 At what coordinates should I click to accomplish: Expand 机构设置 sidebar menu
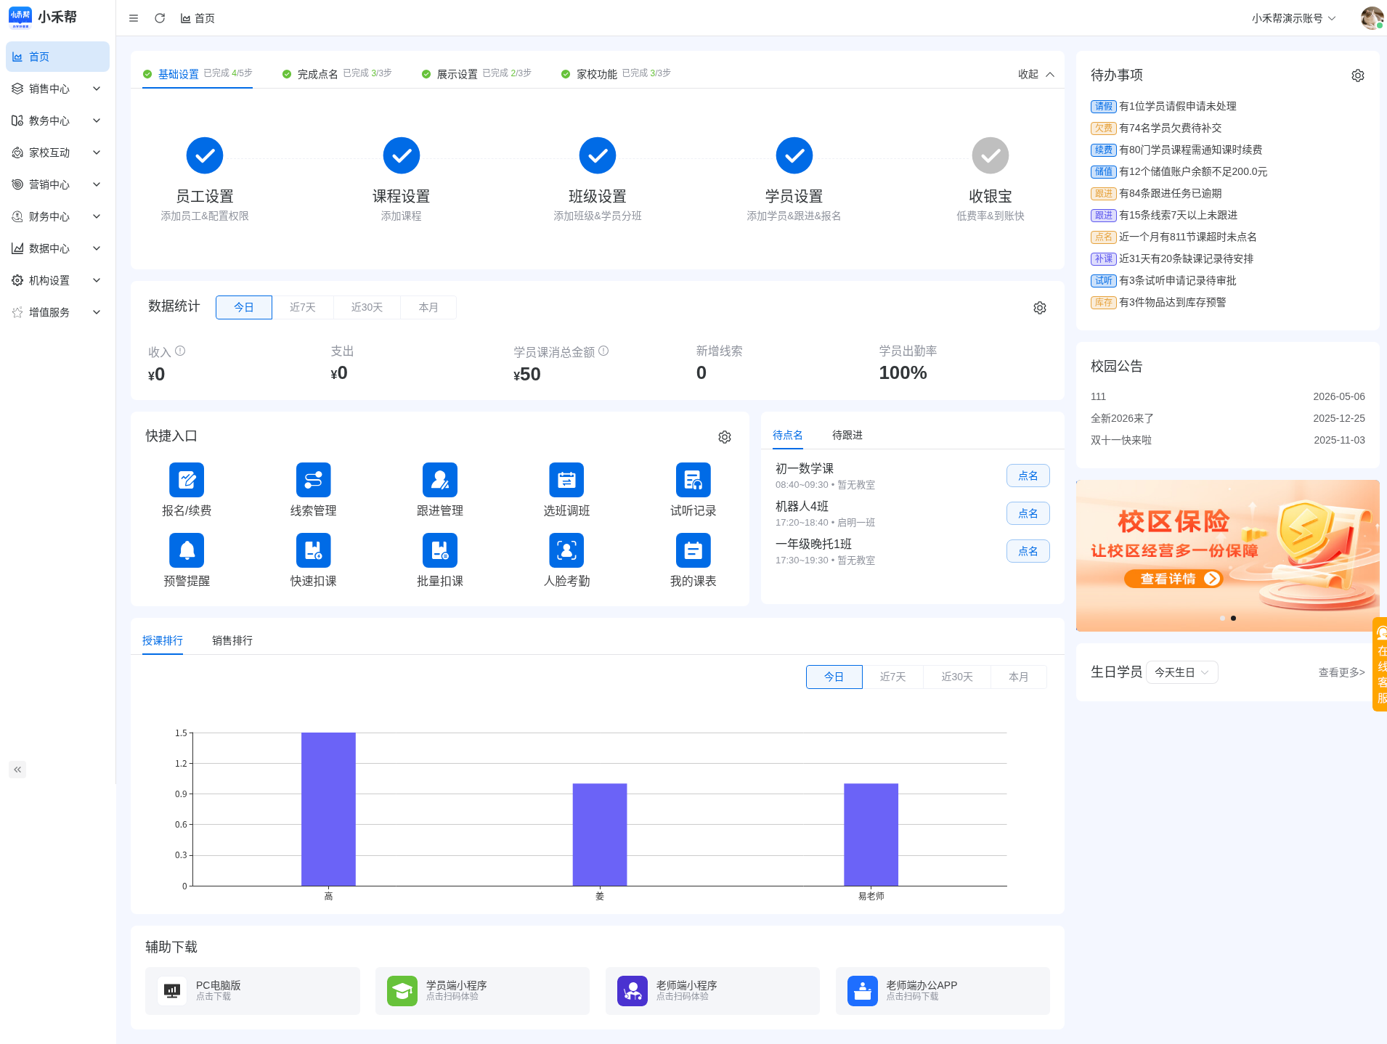57,280
